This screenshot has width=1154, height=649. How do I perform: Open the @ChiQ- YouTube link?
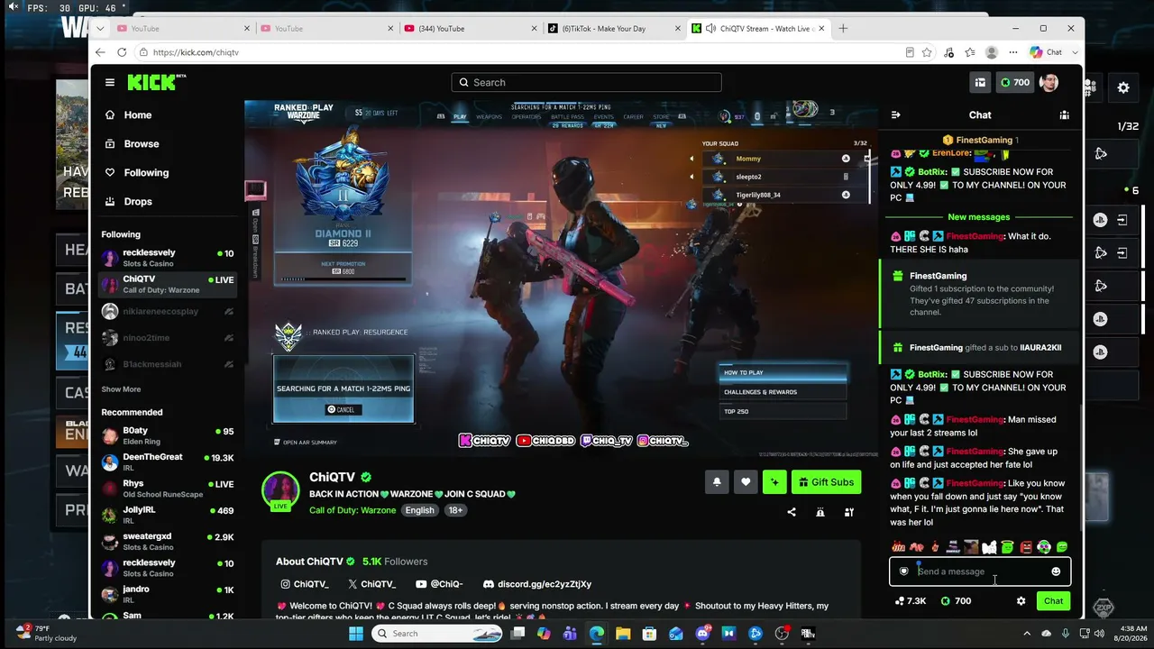point(439,584)
